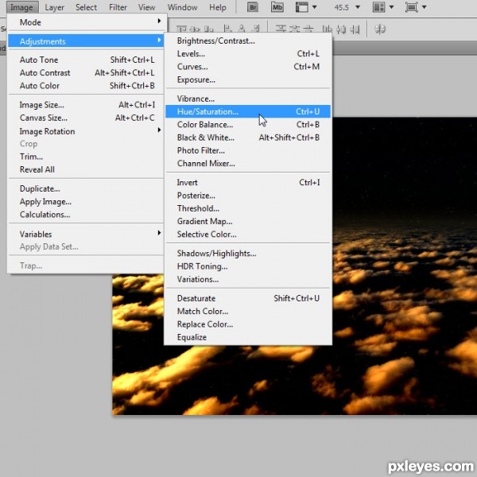Click the Align Left Edges icon
477x477 pixels.
click(227, 29)
